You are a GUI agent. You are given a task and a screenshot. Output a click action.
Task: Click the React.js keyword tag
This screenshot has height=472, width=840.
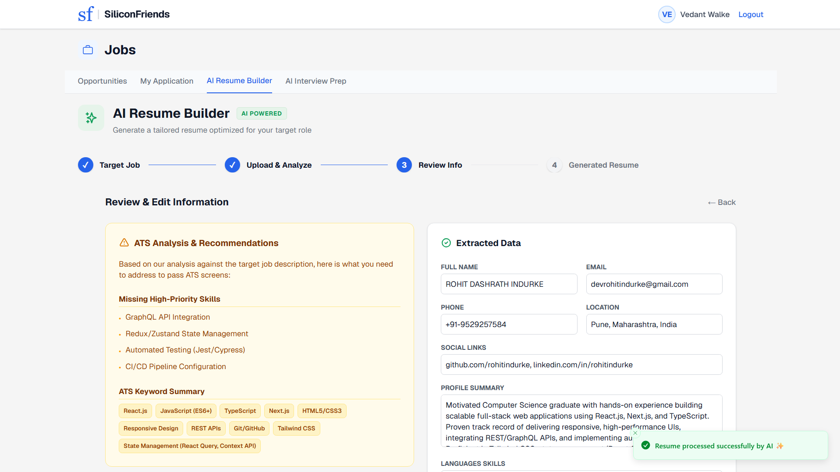135,411
